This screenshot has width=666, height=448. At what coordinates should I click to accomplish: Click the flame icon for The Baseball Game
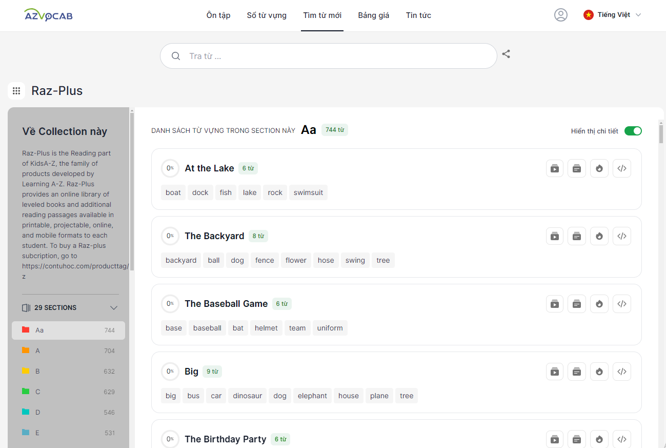pos(599,304)
